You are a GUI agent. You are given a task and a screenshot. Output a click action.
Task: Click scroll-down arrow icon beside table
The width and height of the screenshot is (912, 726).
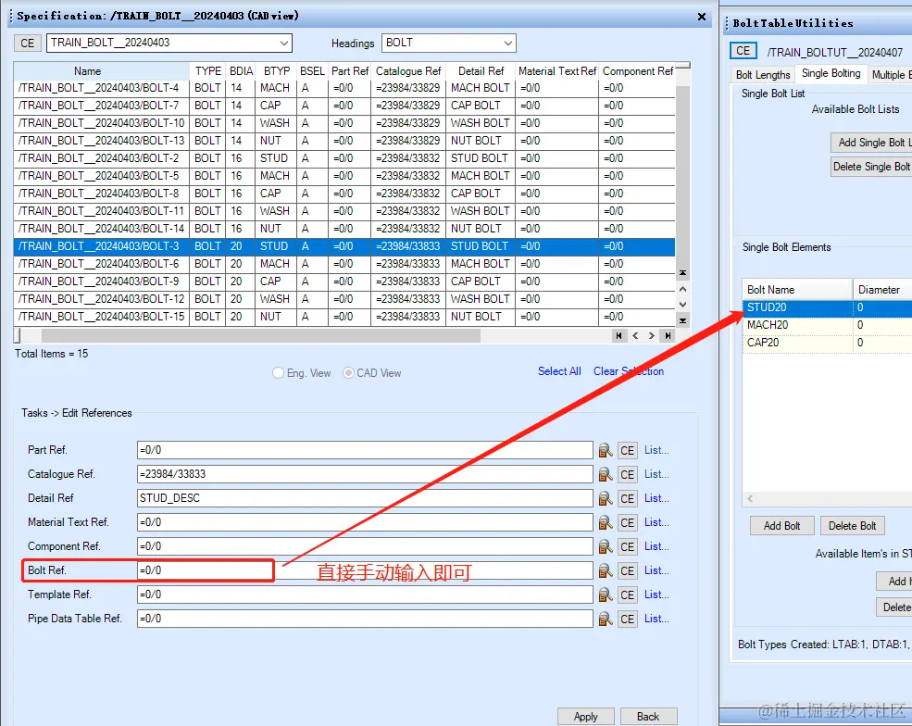[x=682, y=305]
